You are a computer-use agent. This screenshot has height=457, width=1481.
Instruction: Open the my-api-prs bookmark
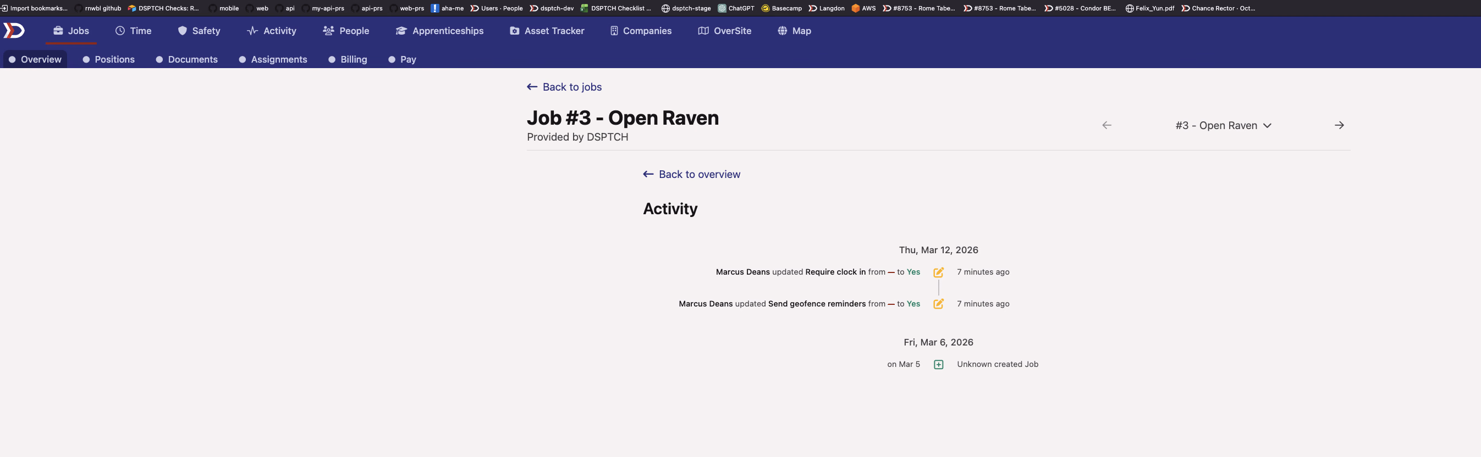322,8
